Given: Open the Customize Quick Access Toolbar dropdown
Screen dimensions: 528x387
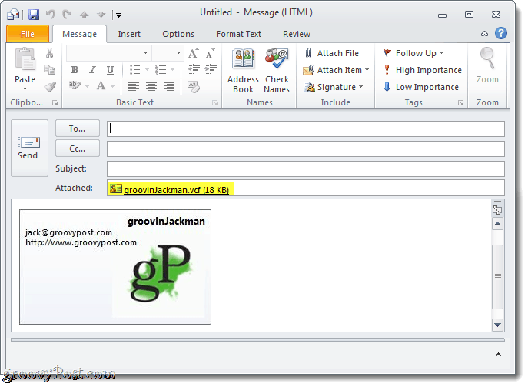Looking at the screenshot, I should tap(118, 15).
